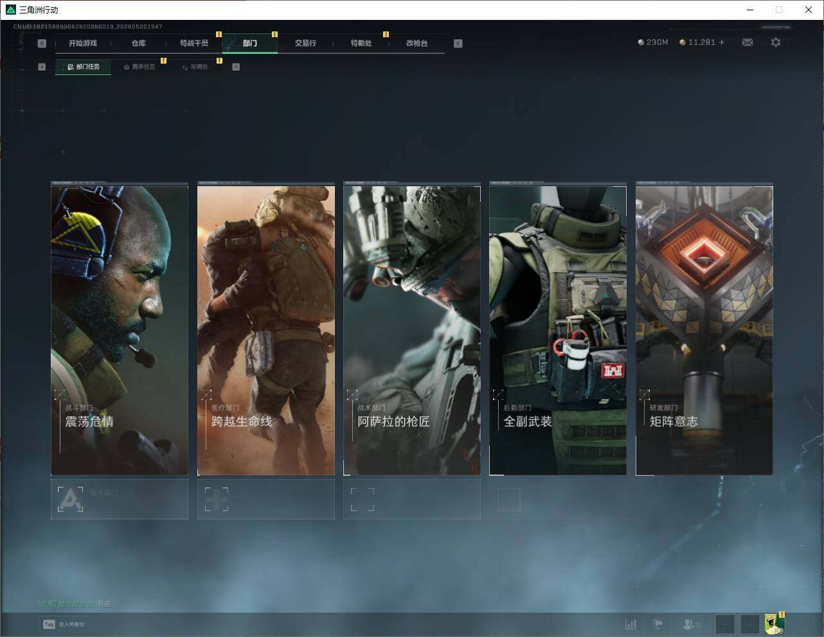This screenshot has height=637, width=824.
Task: Click the expand icon above 跨越生命线 title
Action: click(206, 394)
